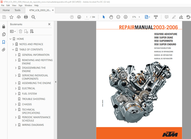191x139 pixels.
Task: Select KTM_LC8_2003 document tab
Action: pos(40,10)
